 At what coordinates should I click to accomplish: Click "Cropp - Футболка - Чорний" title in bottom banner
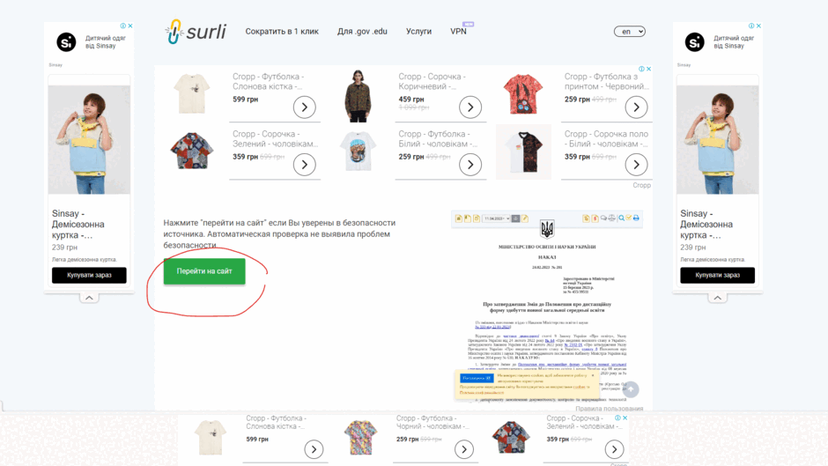431,422
